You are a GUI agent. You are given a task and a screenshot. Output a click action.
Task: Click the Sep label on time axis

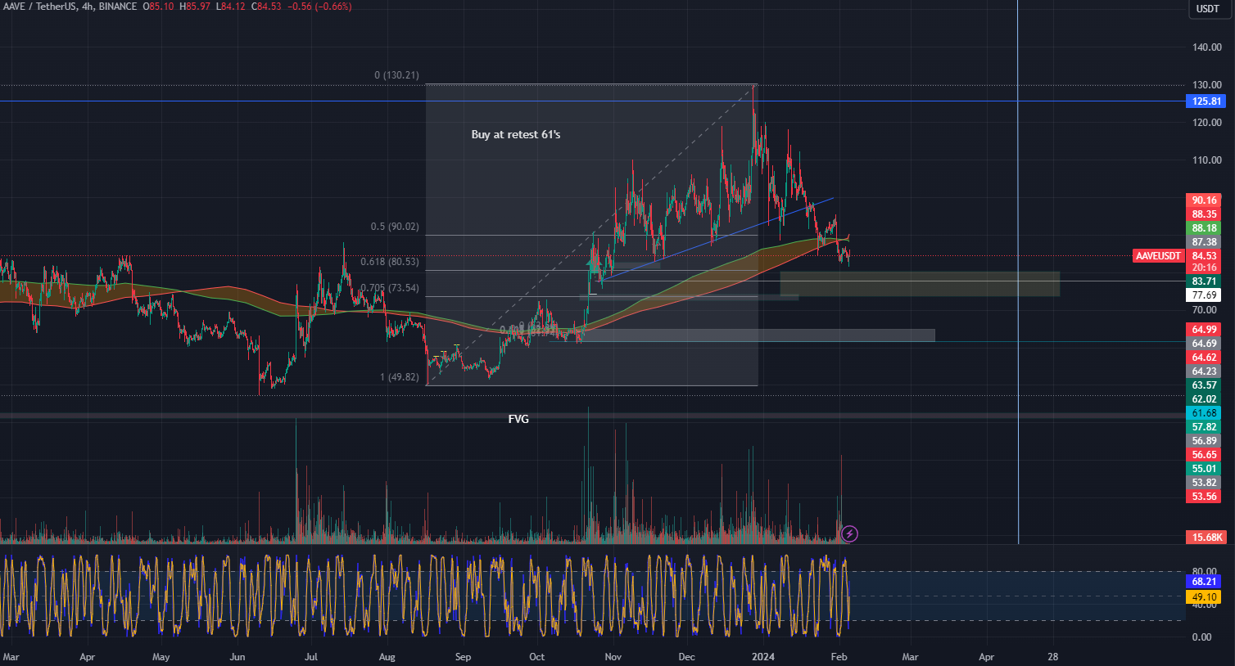(x=463, y=657)
